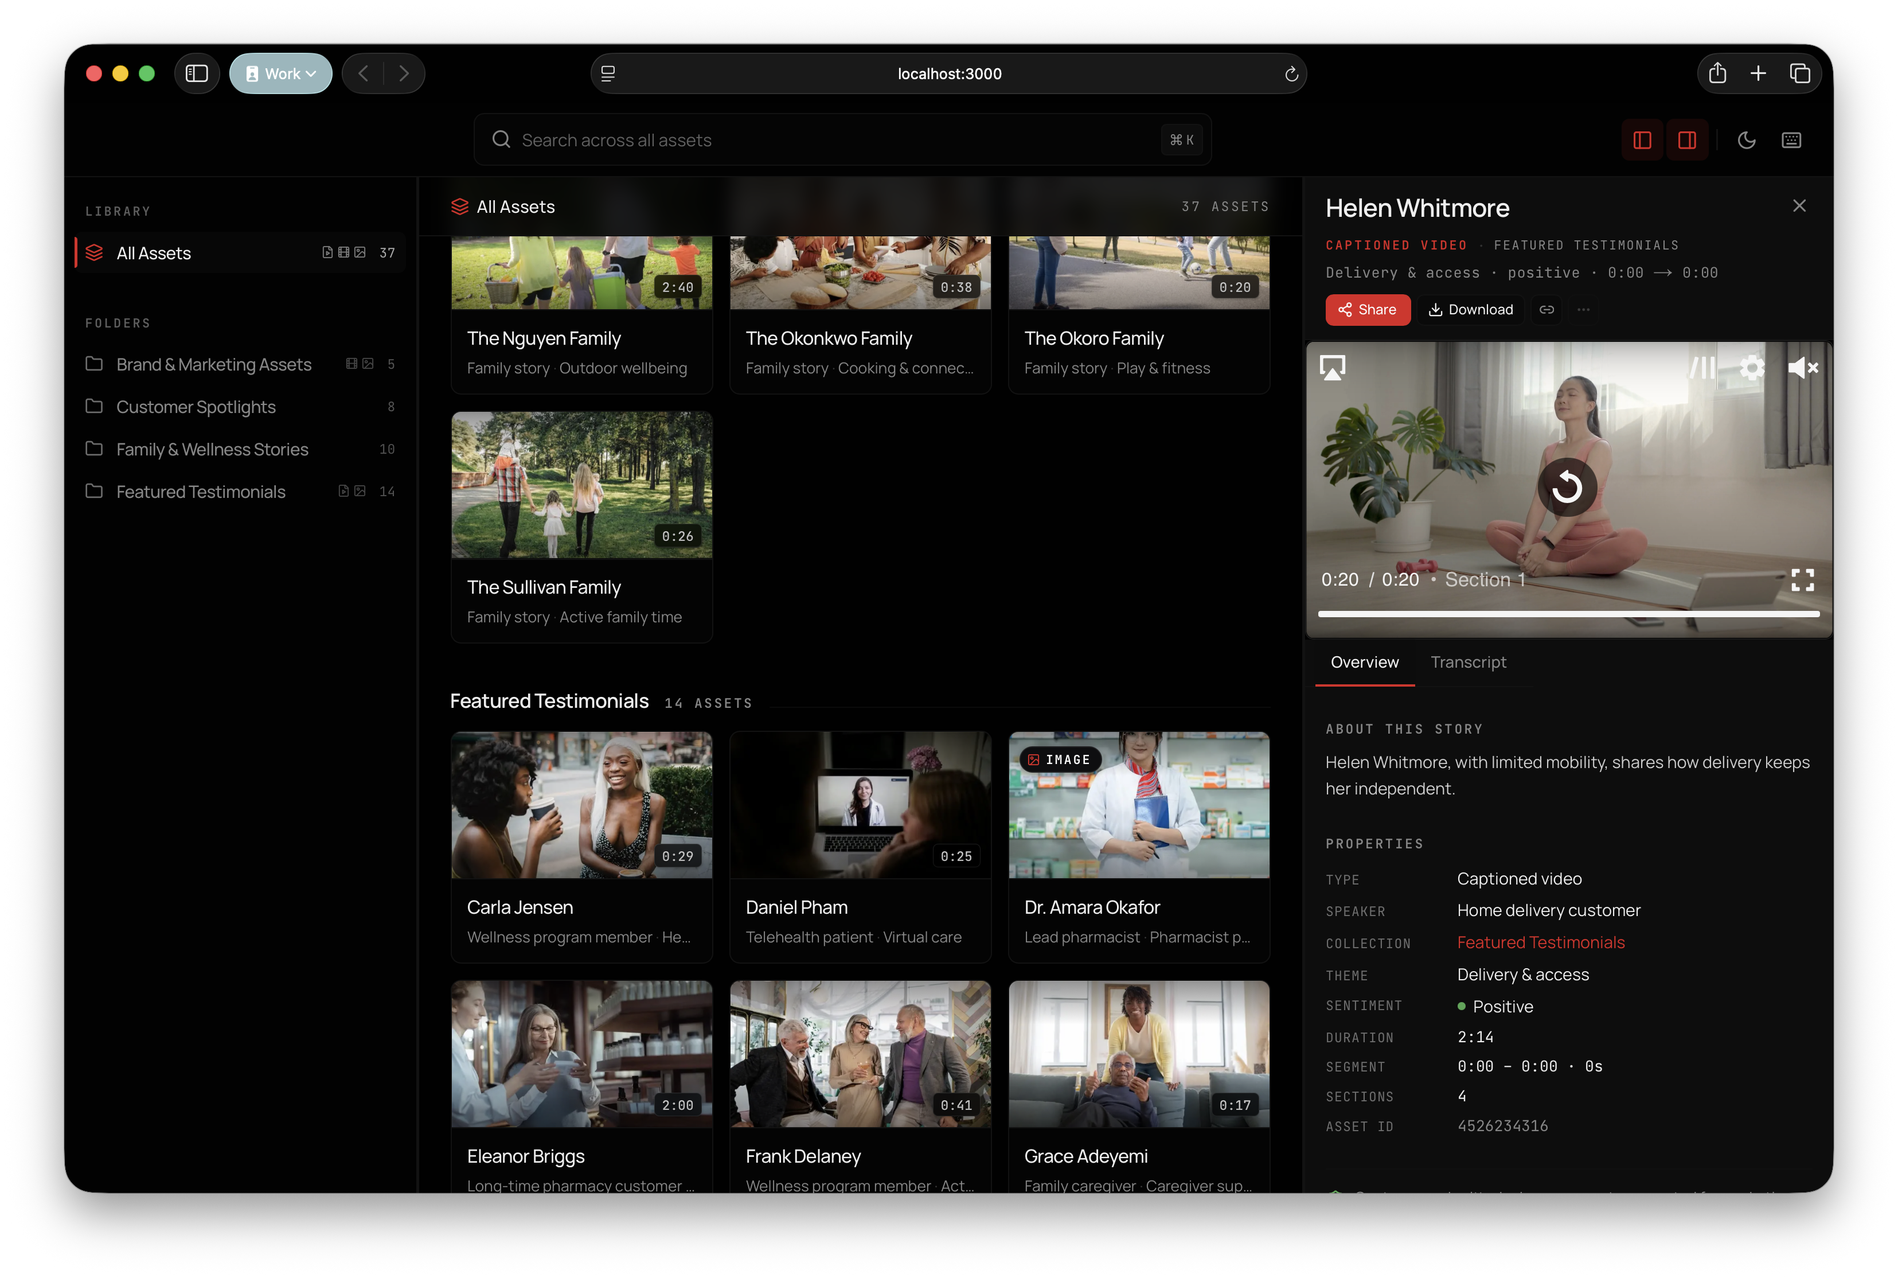Click the page settings icon in address bar
The width and height of the screenshot is (1898, 1278).
coord(608,73)
